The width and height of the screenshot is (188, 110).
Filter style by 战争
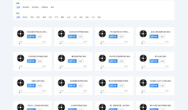[x=87, y=17]
